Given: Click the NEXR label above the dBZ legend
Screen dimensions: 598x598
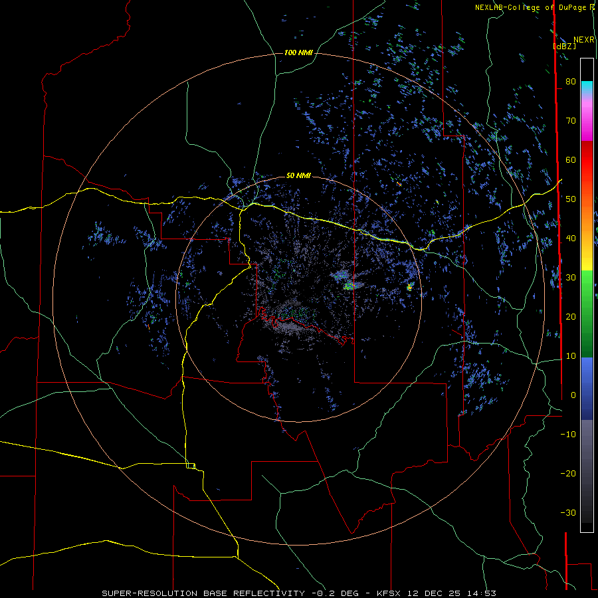Looking at the screenshot, I should [x=583, y=40].
